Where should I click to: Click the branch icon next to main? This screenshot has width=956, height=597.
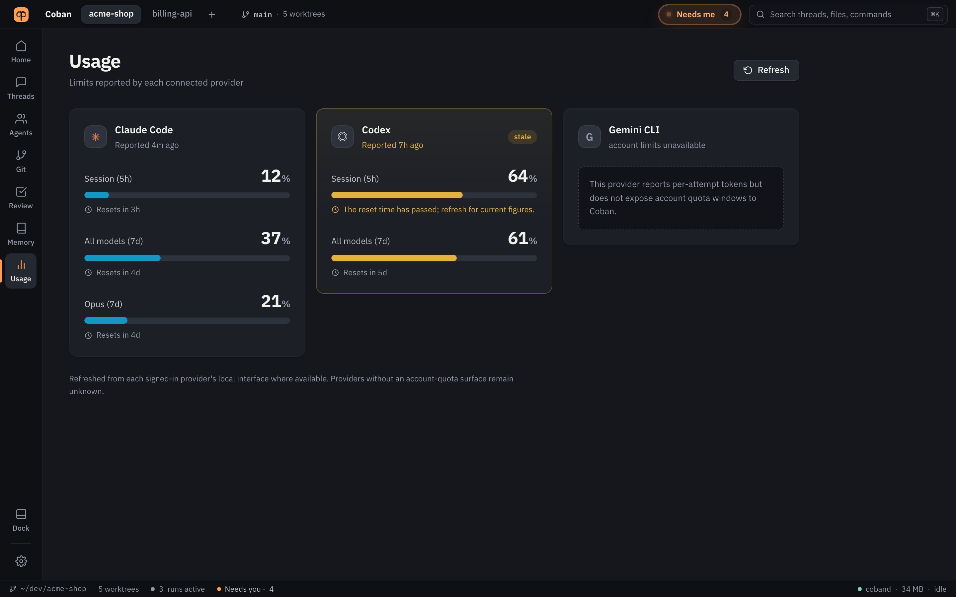click(x=246, y=15)
